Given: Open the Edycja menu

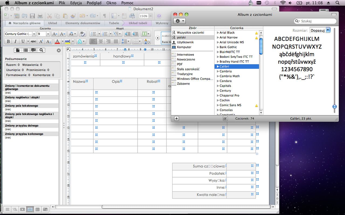Looking at the screenshot, I should 76,3.
